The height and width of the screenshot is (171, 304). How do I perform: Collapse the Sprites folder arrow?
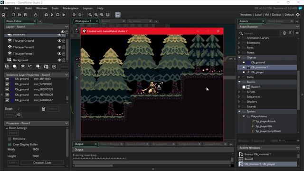pyautogui.click(x=239, y=111)
